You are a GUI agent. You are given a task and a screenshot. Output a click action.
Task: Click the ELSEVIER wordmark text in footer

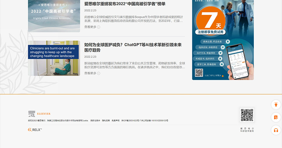click(44, 114)
